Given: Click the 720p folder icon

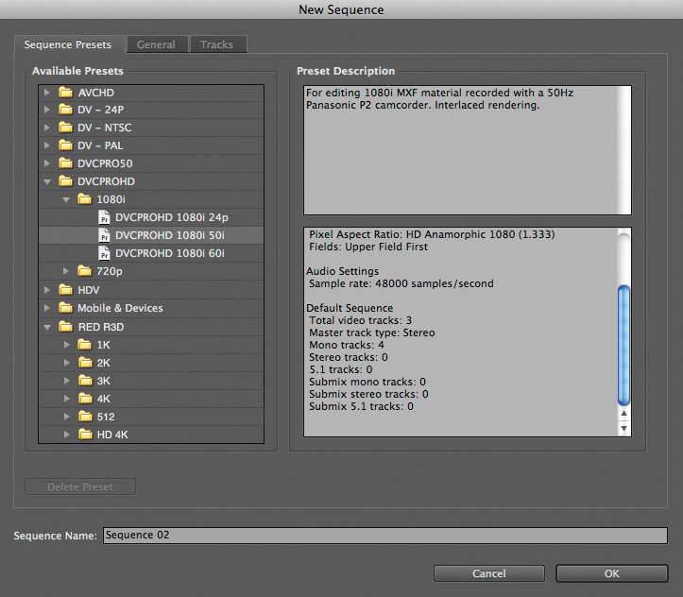Looking at the screenshot, I should coord(84,271).
